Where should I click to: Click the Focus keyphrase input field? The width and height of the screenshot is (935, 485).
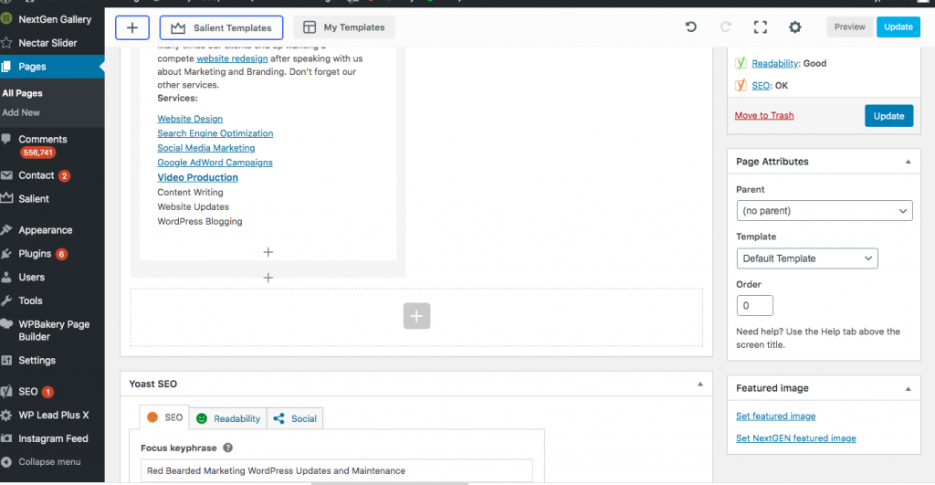coord(336,470)
